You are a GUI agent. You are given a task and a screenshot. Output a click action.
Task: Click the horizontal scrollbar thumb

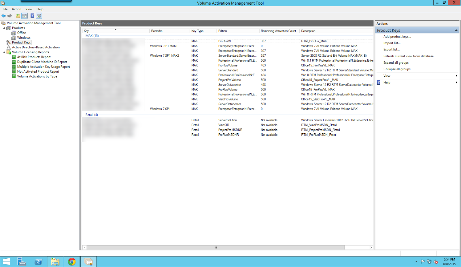point(216,247)
